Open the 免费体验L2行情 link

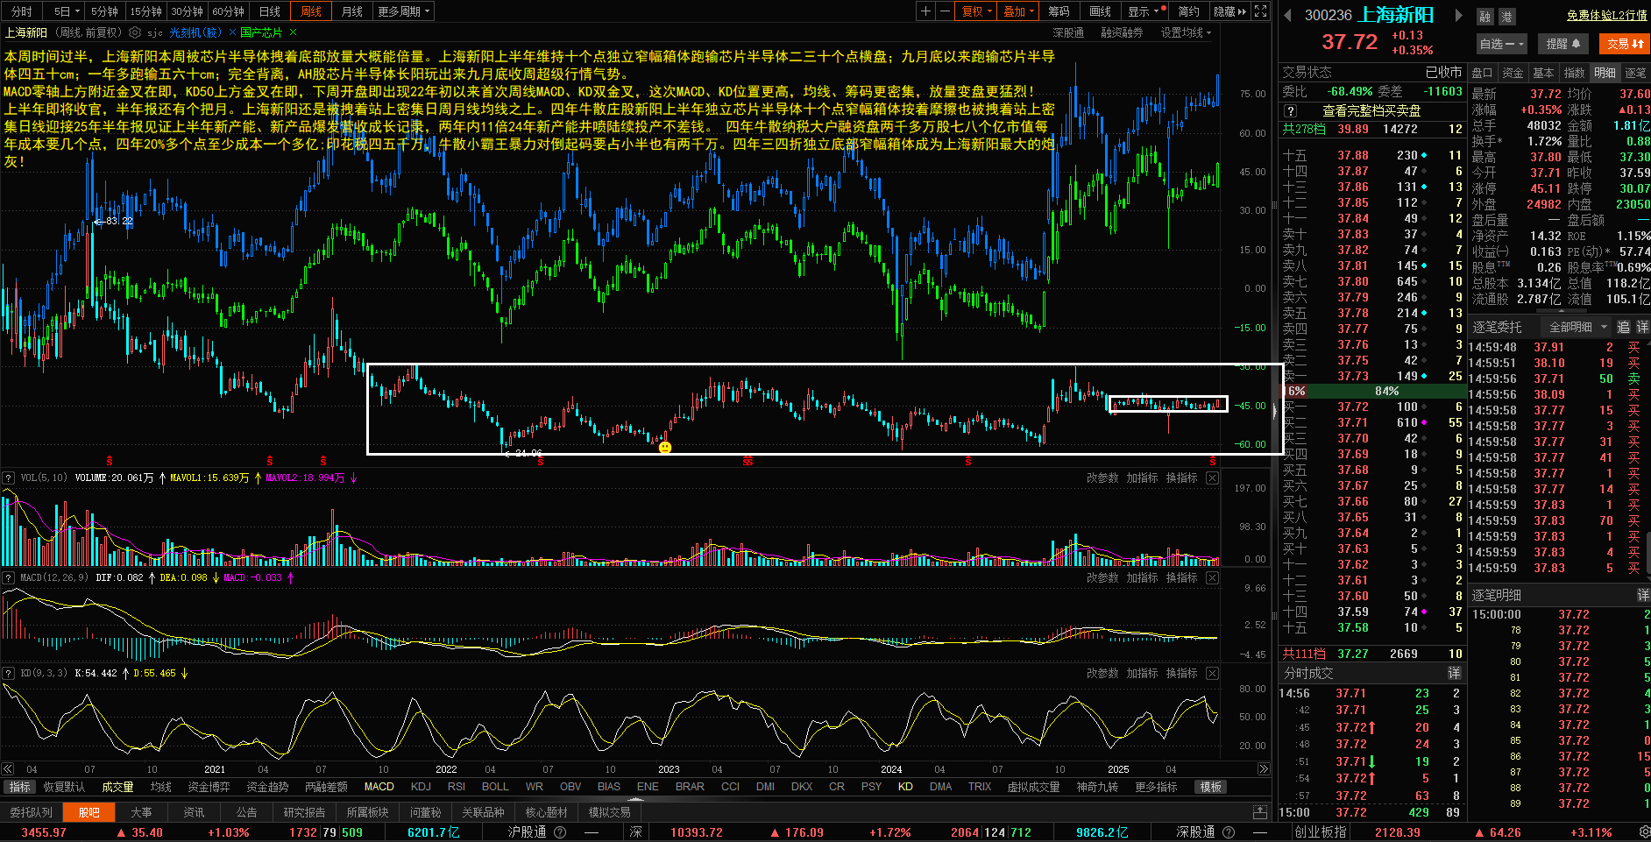(x=1607, y=15)
